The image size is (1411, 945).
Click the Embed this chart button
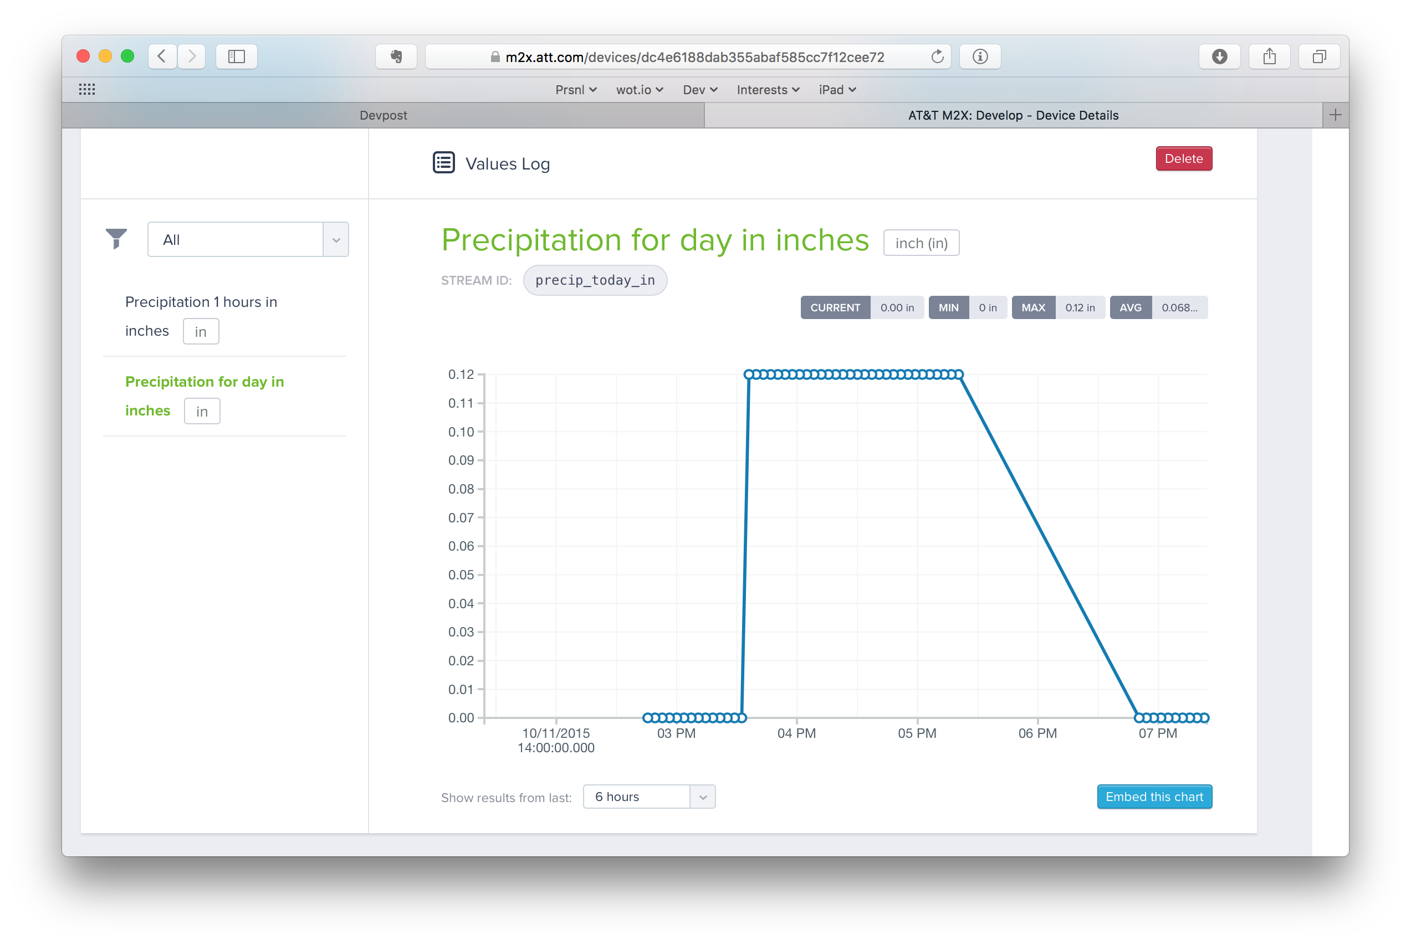point(1153,797)
